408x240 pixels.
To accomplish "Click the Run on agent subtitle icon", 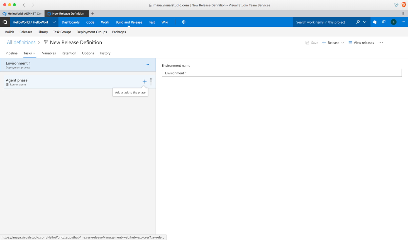I will [7, 84].
